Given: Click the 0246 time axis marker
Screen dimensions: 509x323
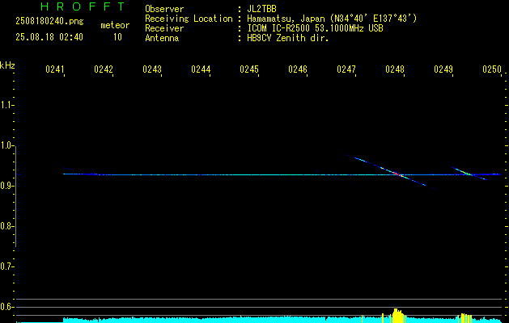Looking at the screenshot, I should pyautogui.click(x=298, y=69).
